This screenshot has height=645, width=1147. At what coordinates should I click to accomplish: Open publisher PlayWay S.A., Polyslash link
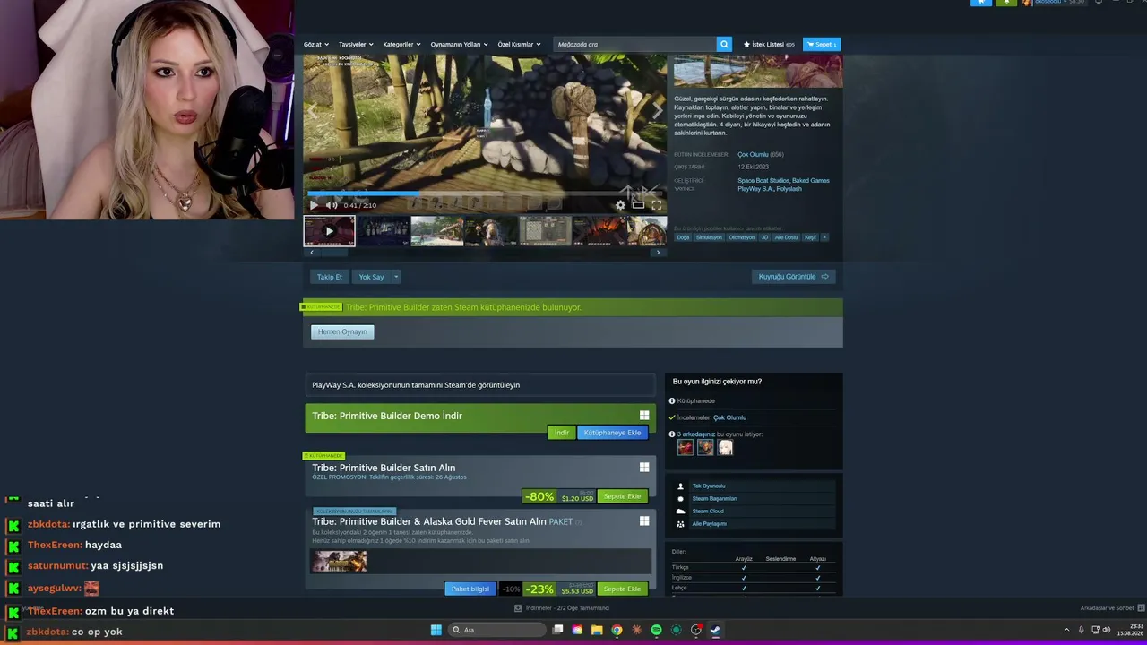click(770, 189)
